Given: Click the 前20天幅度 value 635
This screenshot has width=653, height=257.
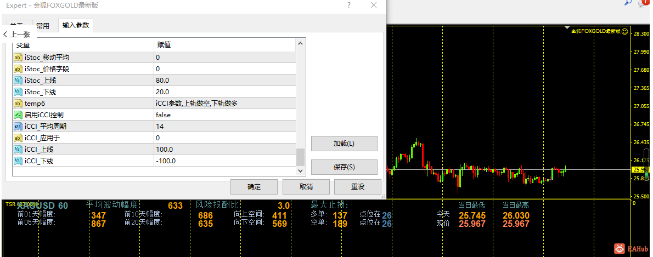Looking at the screenshot, I should point(205,224).
